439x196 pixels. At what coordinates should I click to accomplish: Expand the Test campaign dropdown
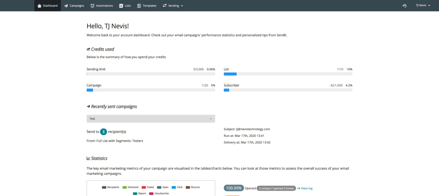pyautogui.click(x=151, y=119)
